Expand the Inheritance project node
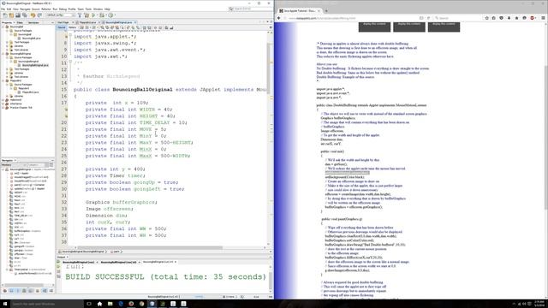This screenshot has width=548, height=308. click(x=3, y=104)
